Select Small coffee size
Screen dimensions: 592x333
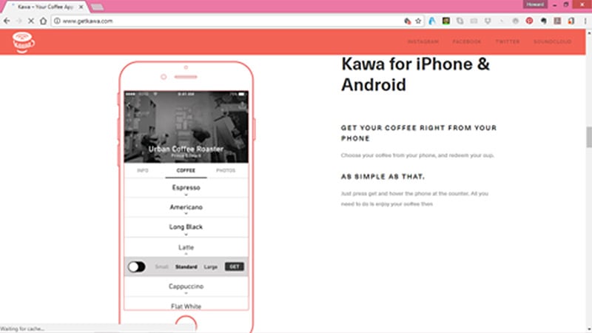point(161,267)
